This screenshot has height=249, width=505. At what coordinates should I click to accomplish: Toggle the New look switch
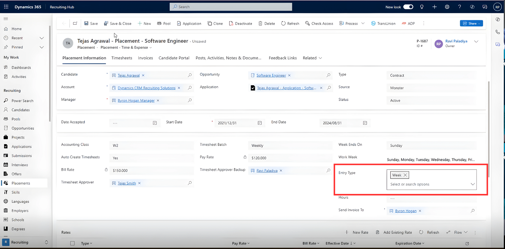[x=408, y=7]
